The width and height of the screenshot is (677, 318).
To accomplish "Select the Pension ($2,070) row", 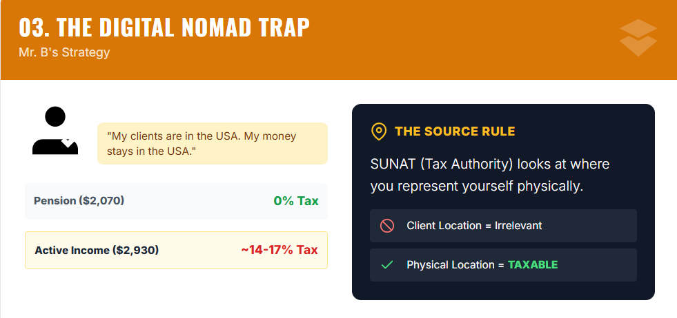I will [x=176, y=201].
